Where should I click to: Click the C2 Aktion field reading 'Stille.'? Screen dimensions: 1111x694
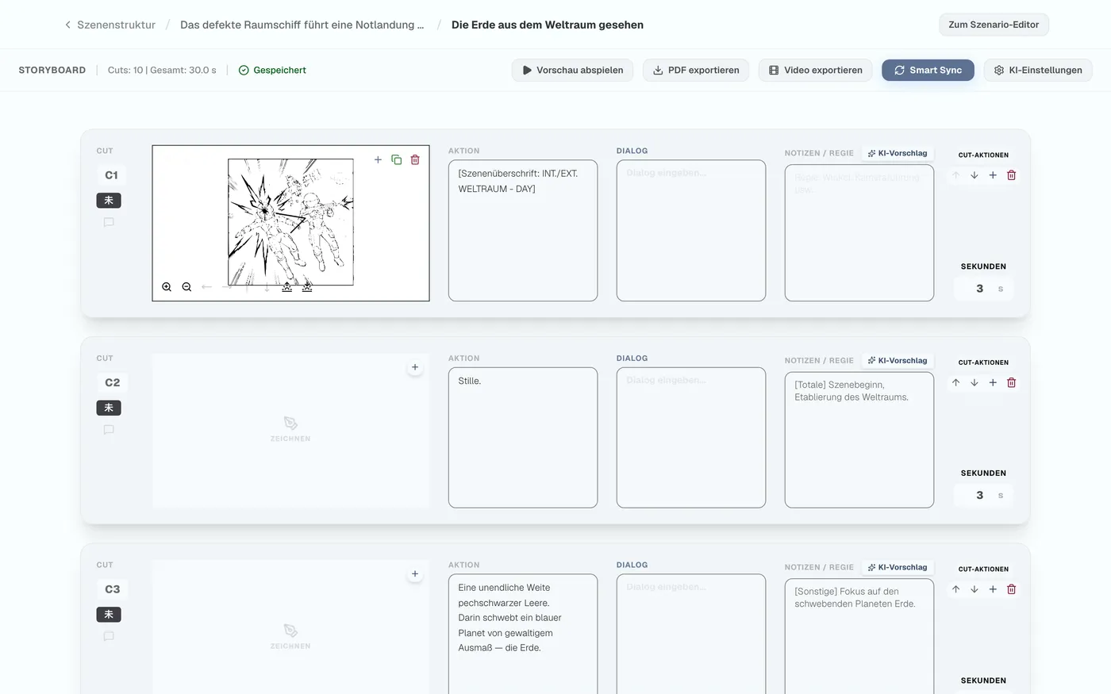pos(523,438)
